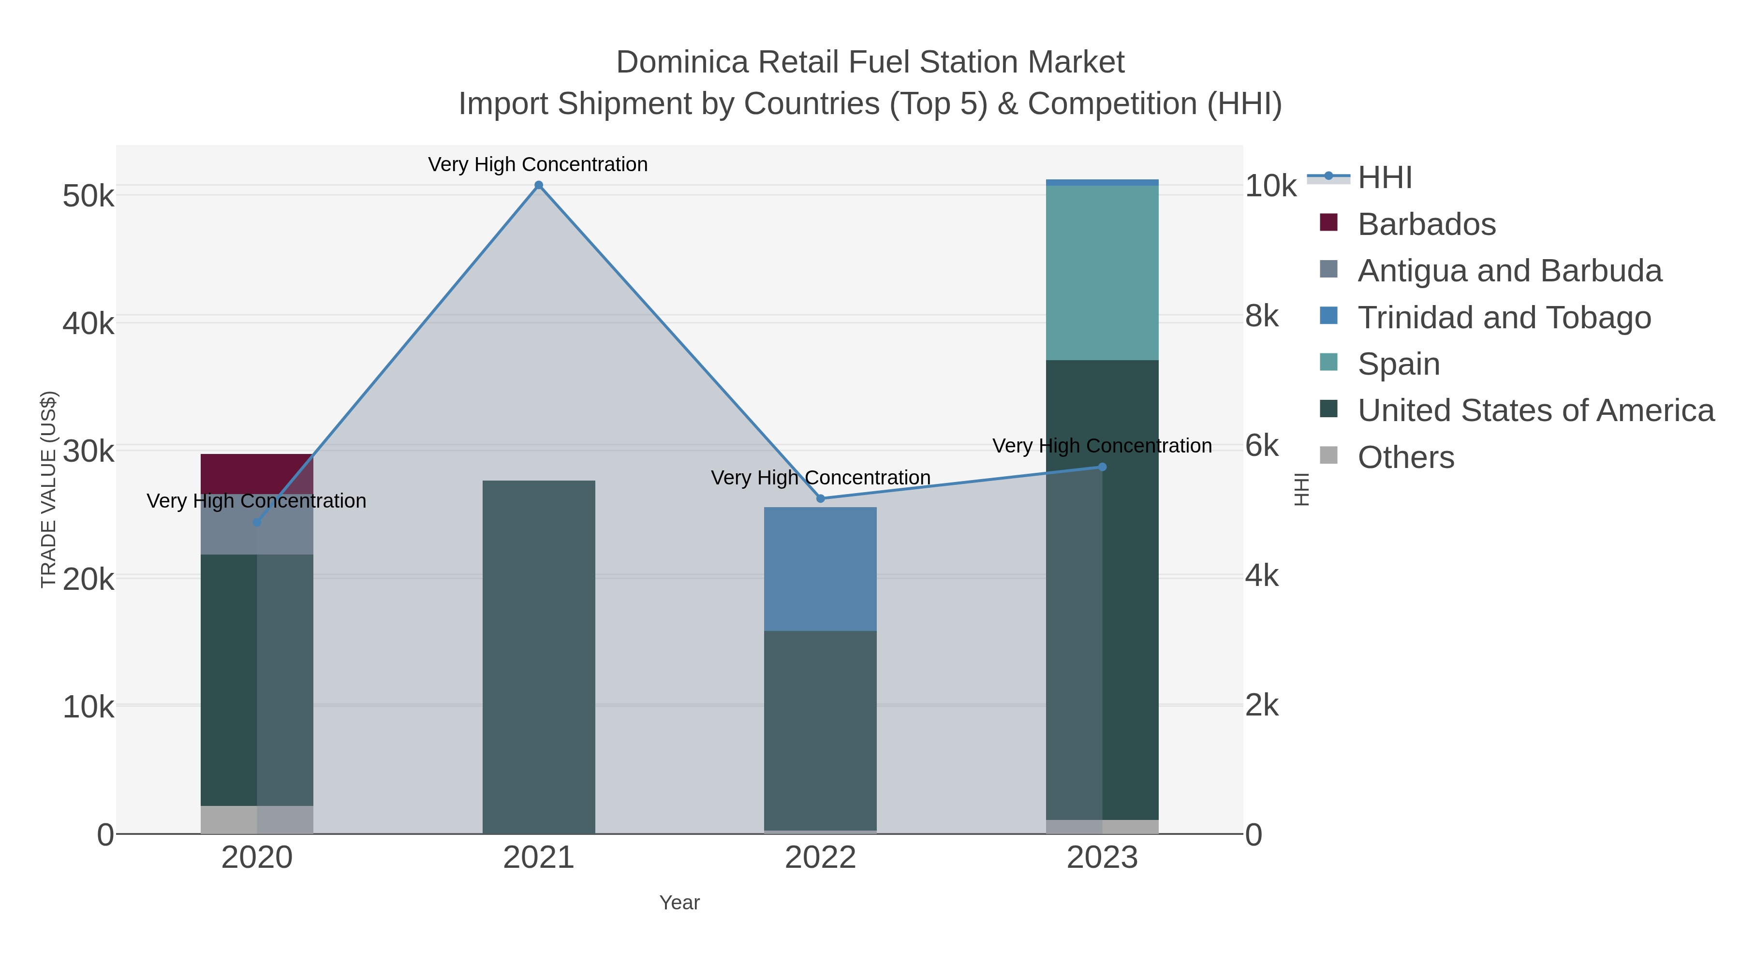Click the 2022 United States bar segment
The width and height of the screenshot is (1741, 979).
[821, 731]
